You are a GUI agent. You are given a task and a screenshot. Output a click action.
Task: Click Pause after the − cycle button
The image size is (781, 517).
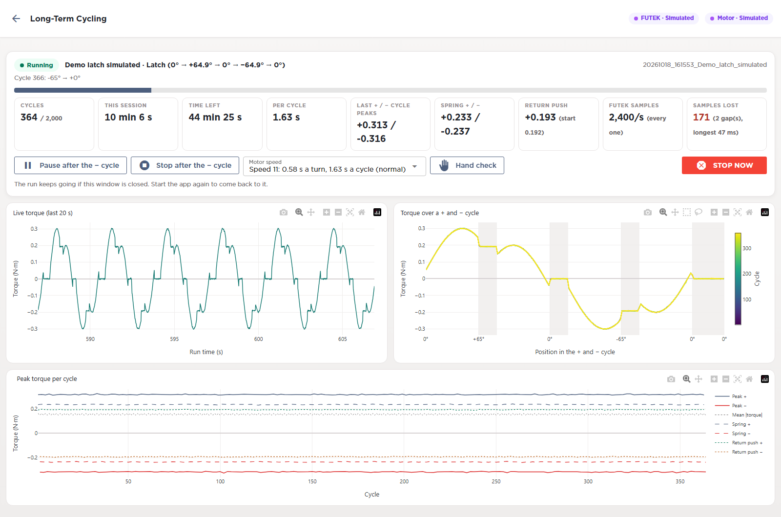(x=70, y=165)
